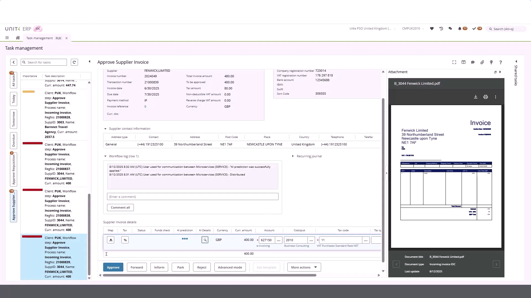Click the Approve button
The image size is (531, 298).
[113, 267]
